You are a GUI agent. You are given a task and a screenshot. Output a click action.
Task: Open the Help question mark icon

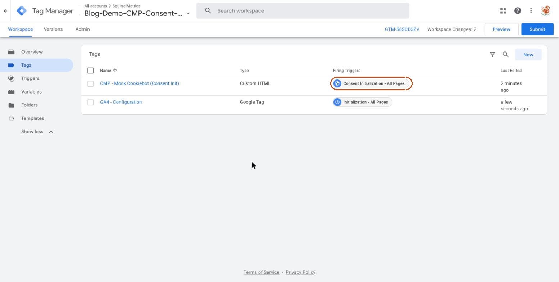tap(518, 11)
